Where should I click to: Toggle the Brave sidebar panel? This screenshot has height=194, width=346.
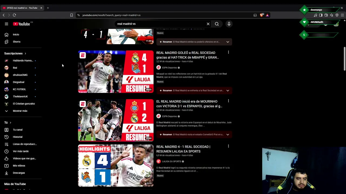321,15
